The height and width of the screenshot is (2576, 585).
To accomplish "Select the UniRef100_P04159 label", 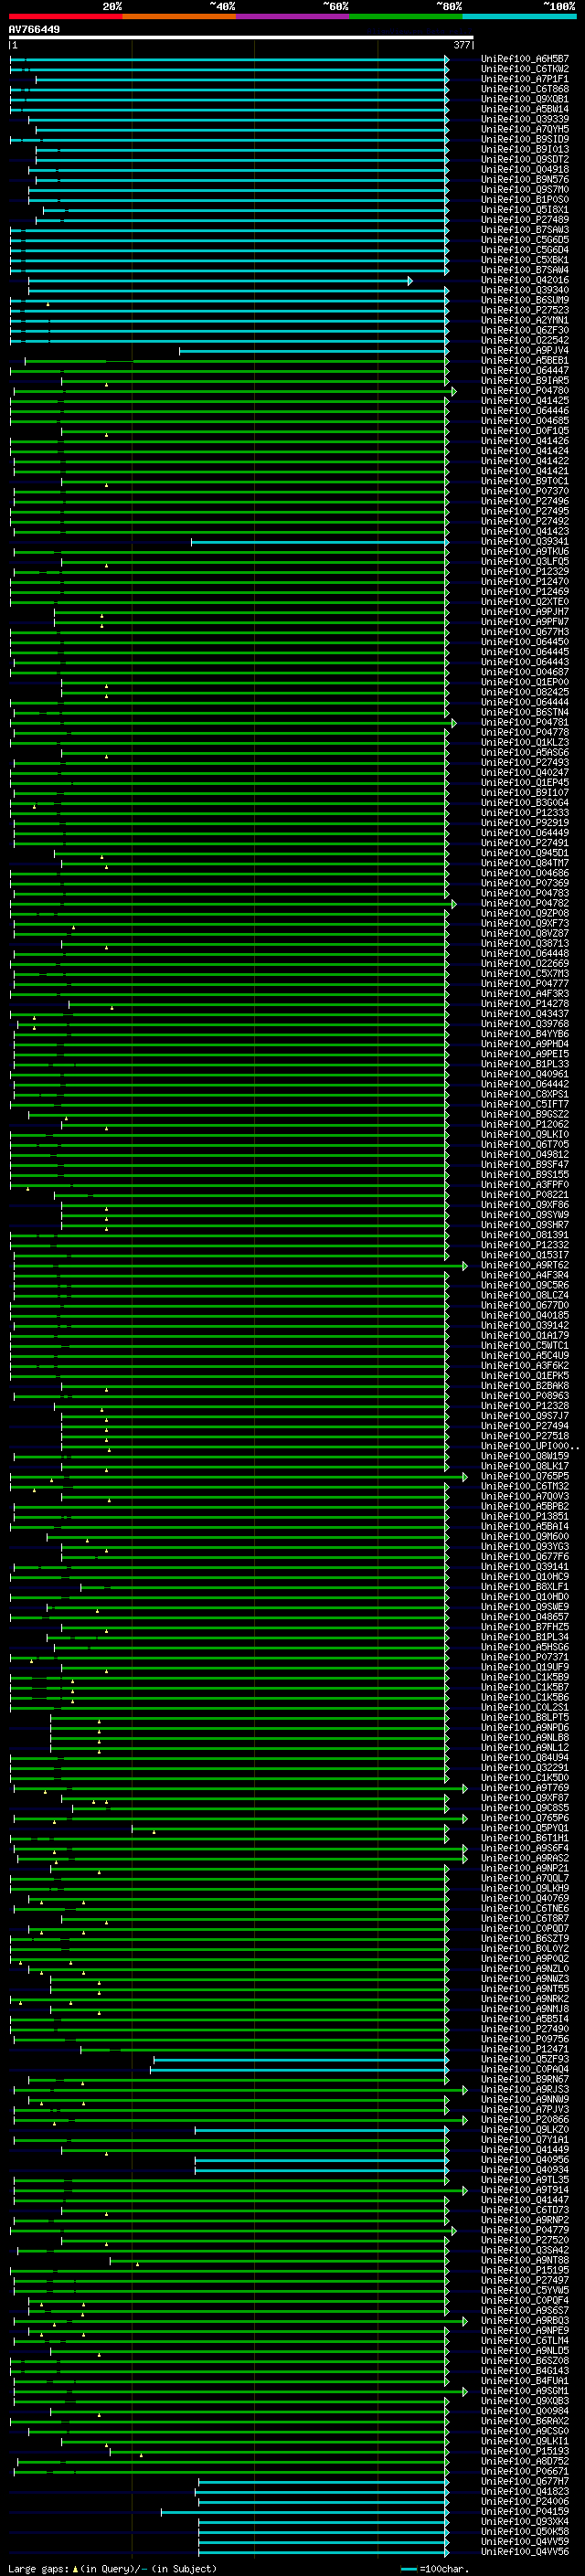I will tap(525, 2511).
